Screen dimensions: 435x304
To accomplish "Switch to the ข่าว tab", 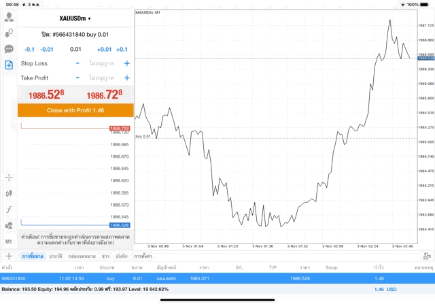I will point(105,256).
